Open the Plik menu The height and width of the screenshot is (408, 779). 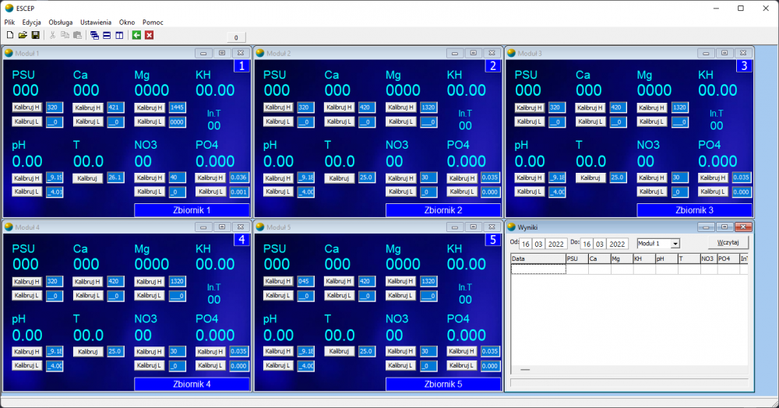click(x=9, y=23)
